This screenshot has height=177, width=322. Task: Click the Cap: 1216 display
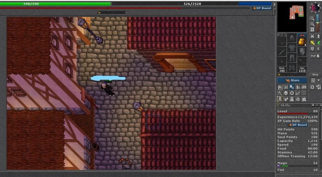pos(302,69)
